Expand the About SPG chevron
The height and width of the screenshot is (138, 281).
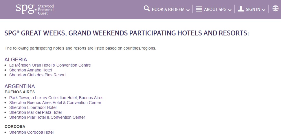[230, 10]
